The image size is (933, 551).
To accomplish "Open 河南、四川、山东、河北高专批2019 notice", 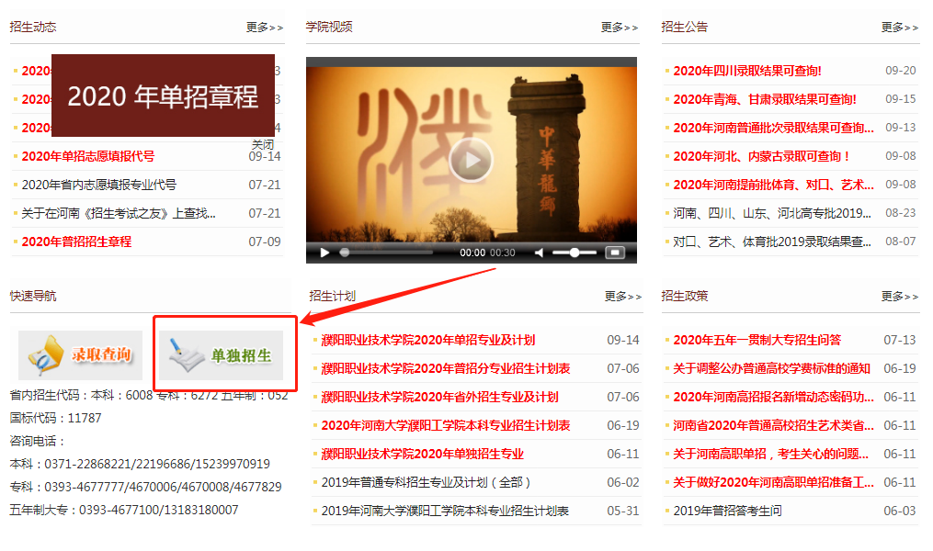I will [x=772, y=213].
